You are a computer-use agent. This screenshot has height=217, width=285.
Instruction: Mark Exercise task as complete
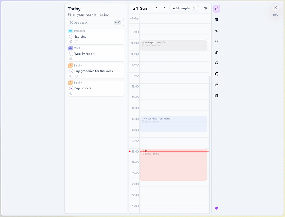point(71,37)
